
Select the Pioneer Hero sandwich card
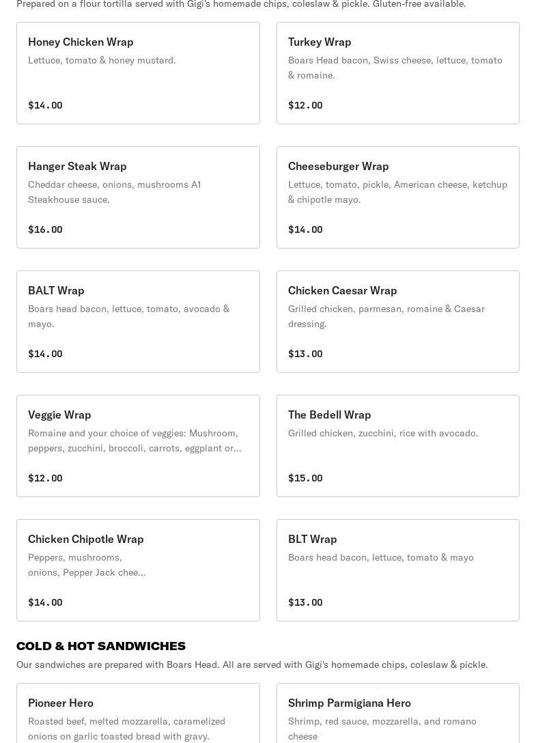(138, 714)
